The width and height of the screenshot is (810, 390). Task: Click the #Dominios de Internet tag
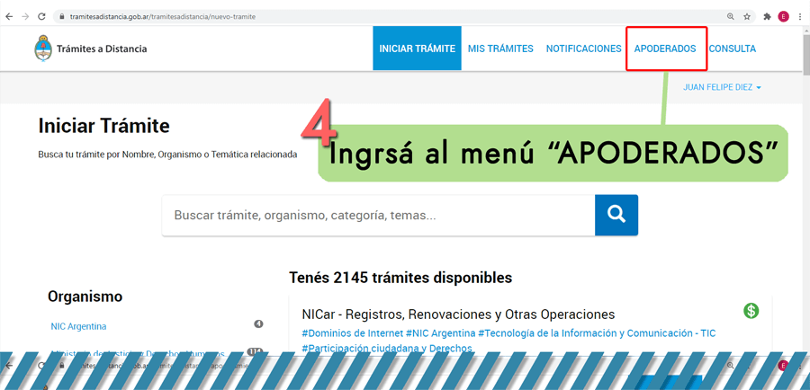coord(353,333)
